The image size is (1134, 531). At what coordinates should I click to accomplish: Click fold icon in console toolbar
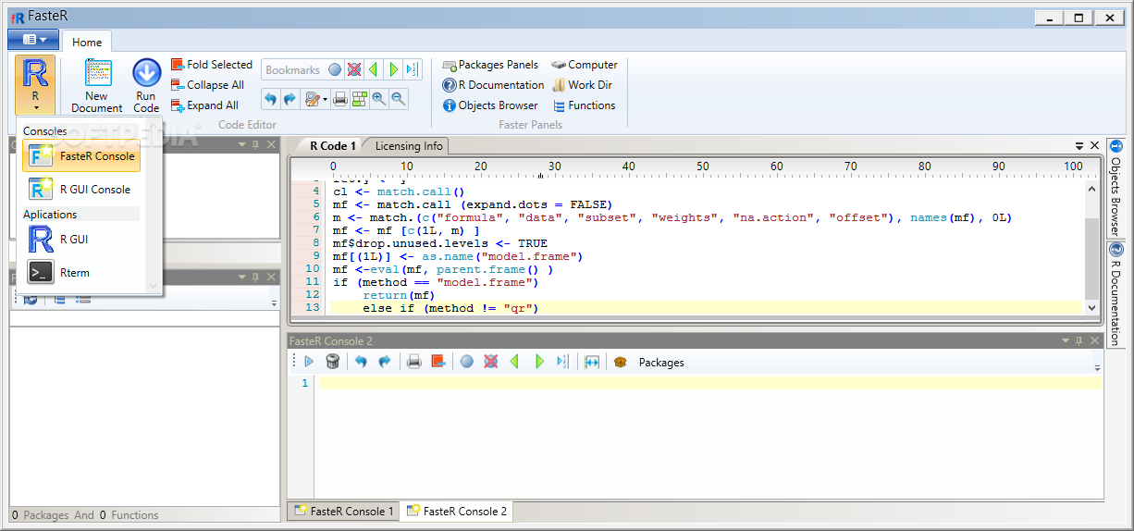pyautogui.click(x=438, y=362)
